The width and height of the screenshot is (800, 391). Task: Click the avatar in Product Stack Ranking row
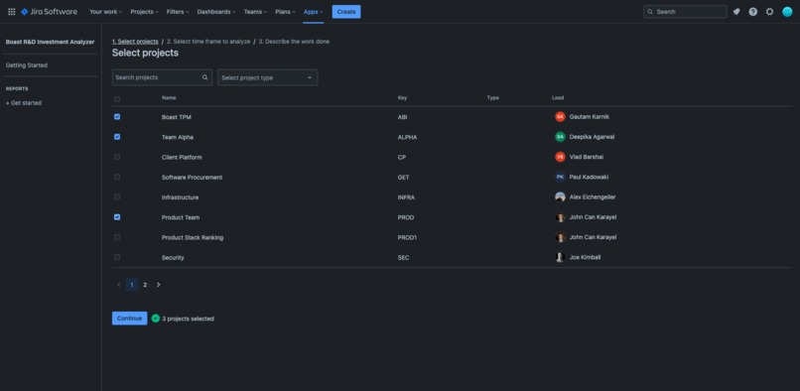560,237
